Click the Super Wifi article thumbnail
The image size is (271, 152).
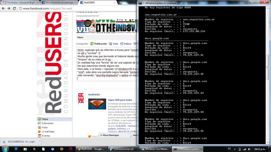[97, 104]
